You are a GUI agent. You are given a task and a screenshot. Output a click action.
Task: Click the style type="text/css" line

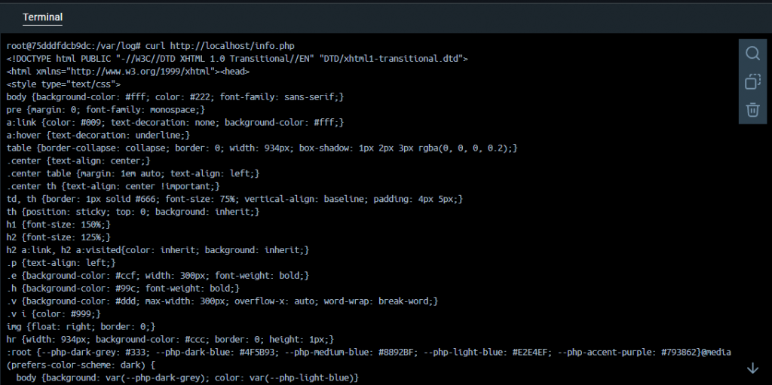(x=63, y=84)
